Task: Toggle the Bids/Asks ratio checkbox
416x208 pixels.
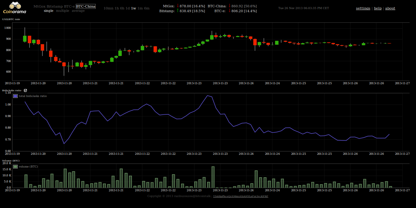Action: click(25, 90)
